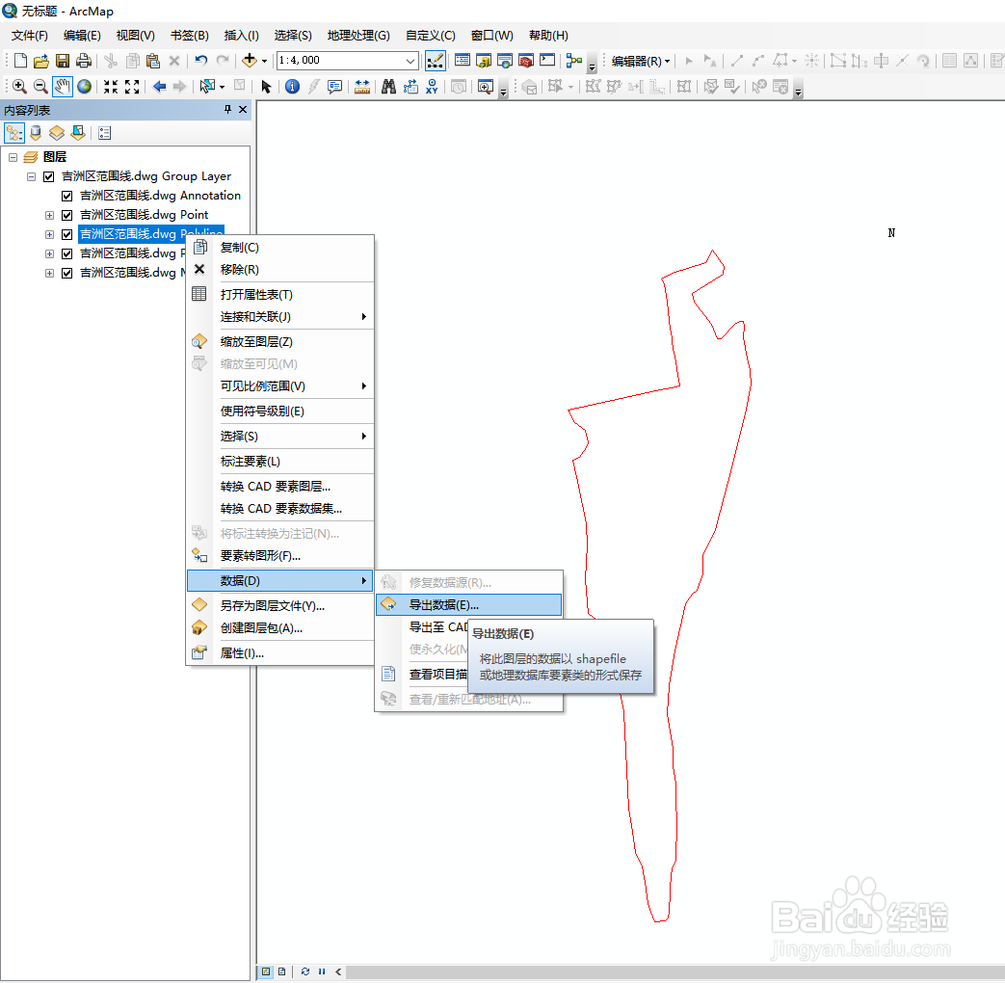Screen dimensions: 1005x983
Task: Select the black arrow Select Elements tool
Action: click(266, 87)
